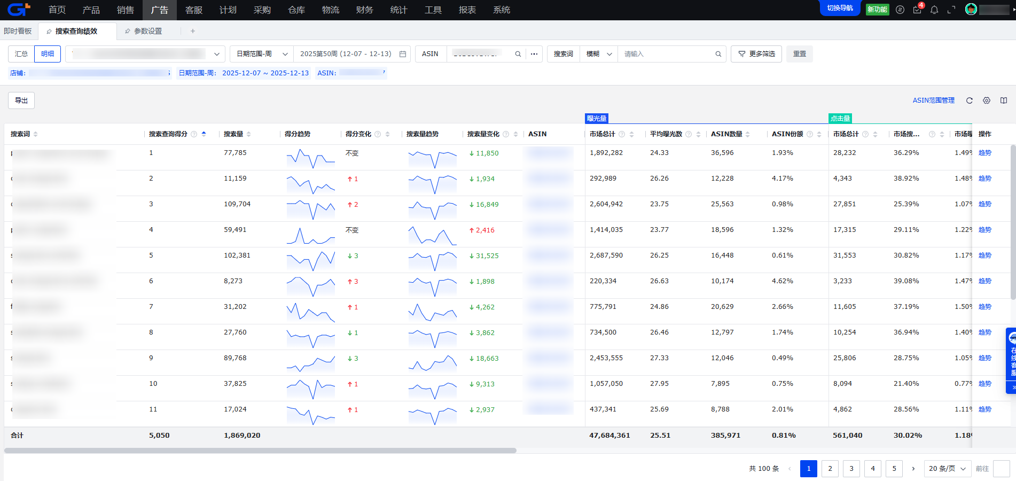Open the 模糊 match type dropdown
Viewport: 1016px width, 481px height.
click(599, 54)
